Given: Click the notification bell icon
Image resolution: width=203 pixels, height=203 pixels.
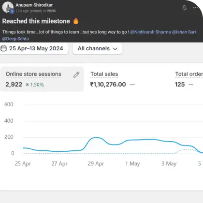Looking at the screenshot, I should click(185, 8).
